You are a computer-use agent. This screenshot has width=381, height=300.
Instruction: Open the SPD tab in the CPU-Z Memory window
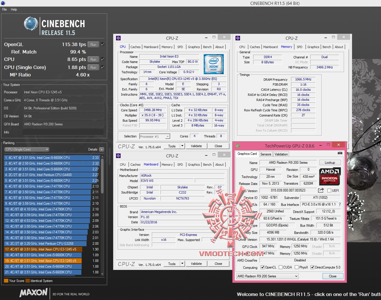(x=299, y=47)
